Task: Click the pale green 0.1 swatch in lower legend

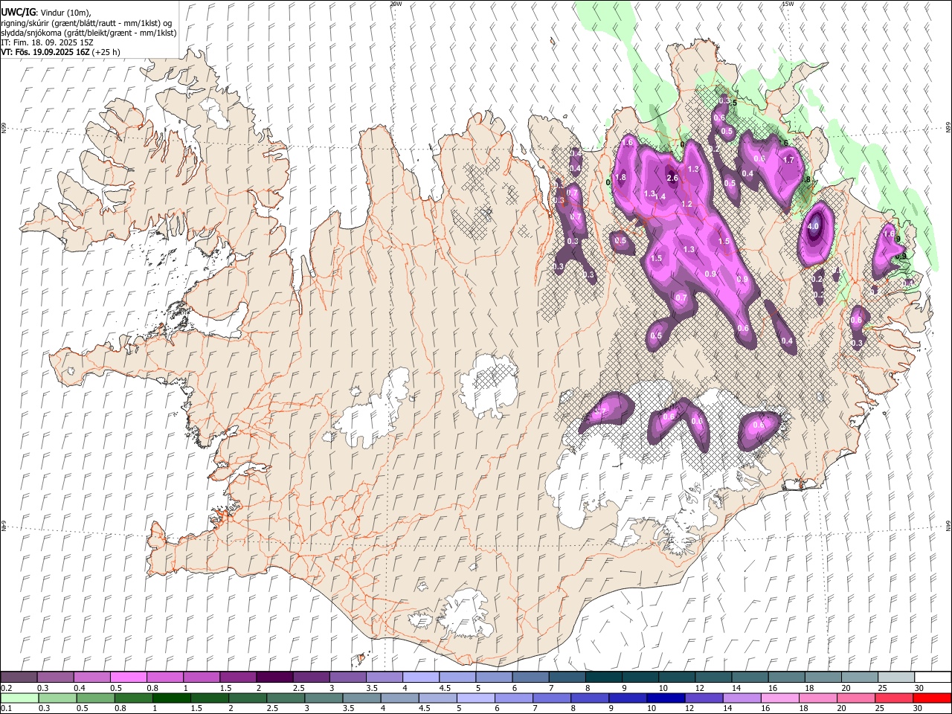Action: coord(19,698)
